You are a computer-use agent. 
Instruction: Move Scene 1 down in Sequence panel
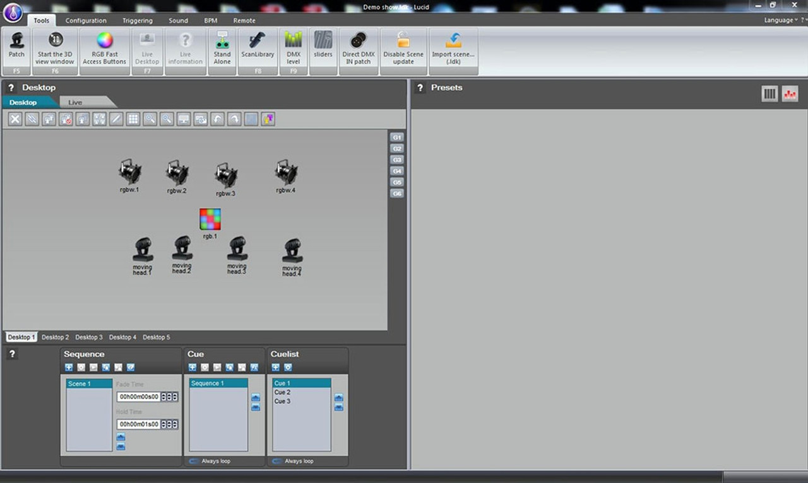(121, 446)
